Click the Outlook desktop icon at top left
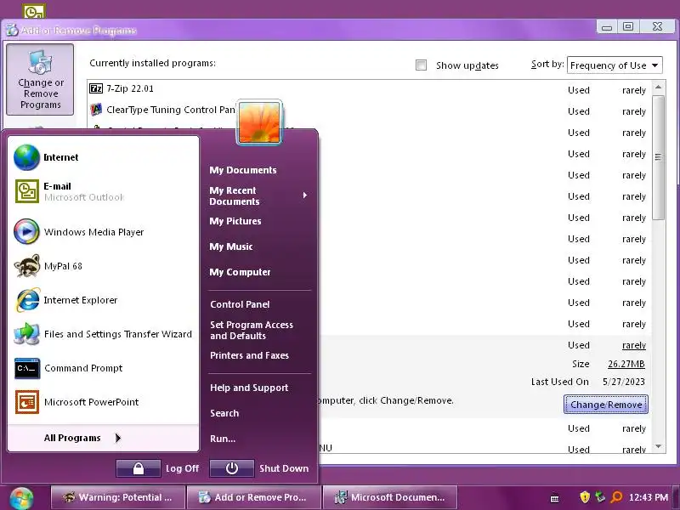 tap(34, 11)
